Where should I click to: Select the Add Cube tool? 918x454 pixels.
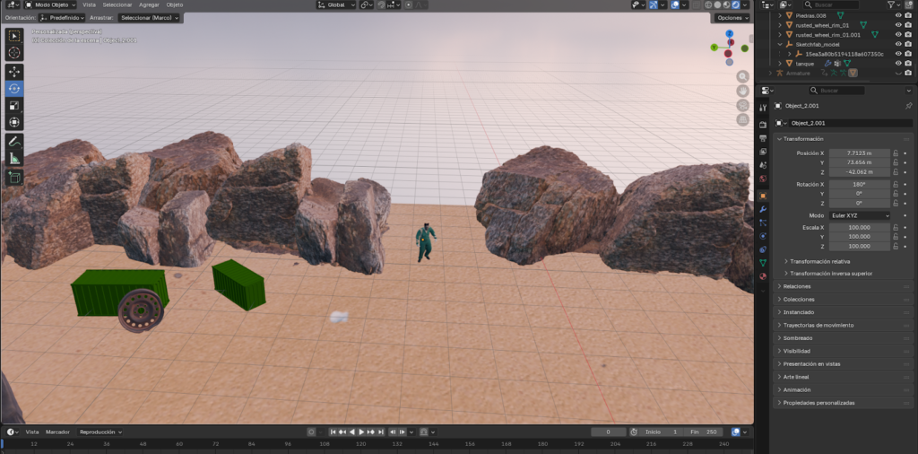pos(14,177)
